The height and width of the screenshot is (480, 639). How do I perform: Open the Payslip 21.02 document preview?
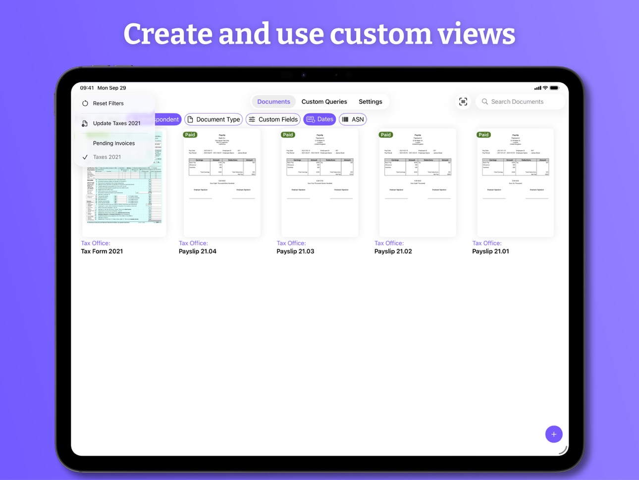click(x=418, y=182)
